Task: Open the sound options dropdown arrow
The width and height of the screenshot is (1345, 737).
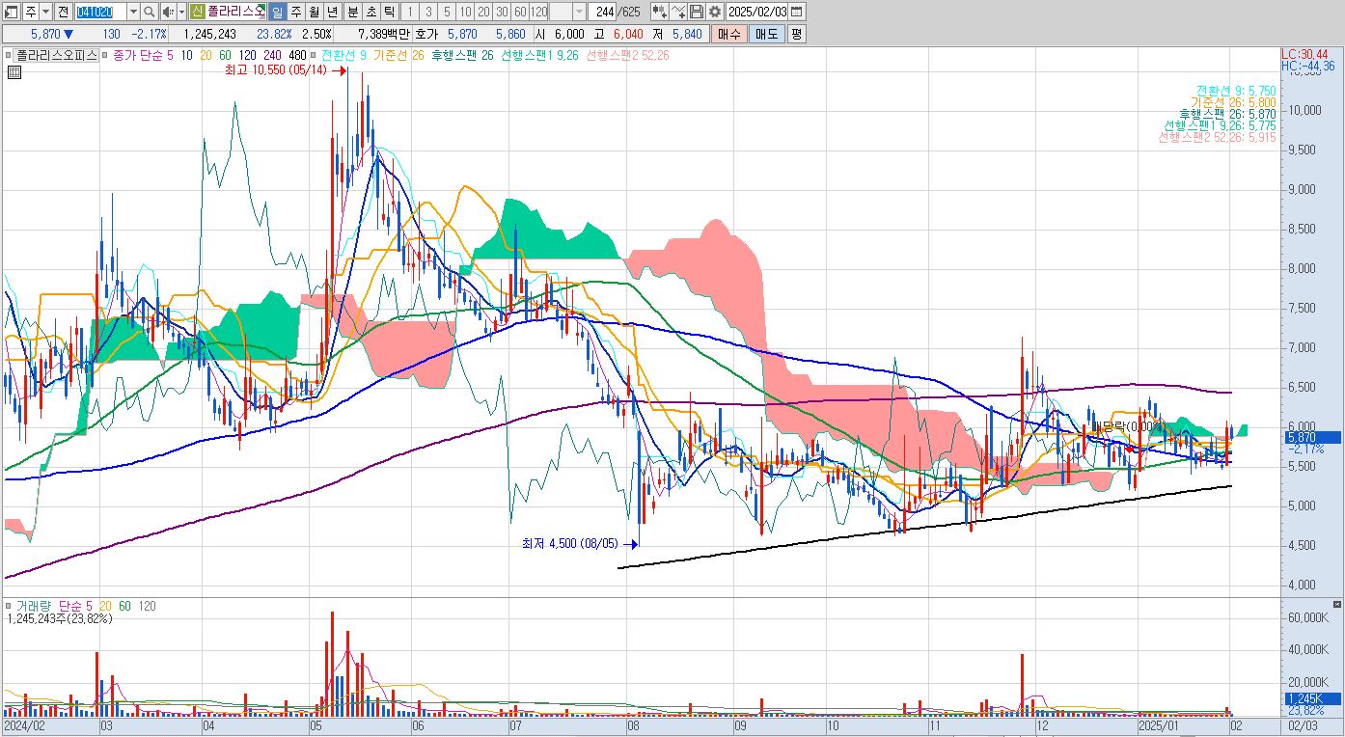Action: click(x=181, y=12)
